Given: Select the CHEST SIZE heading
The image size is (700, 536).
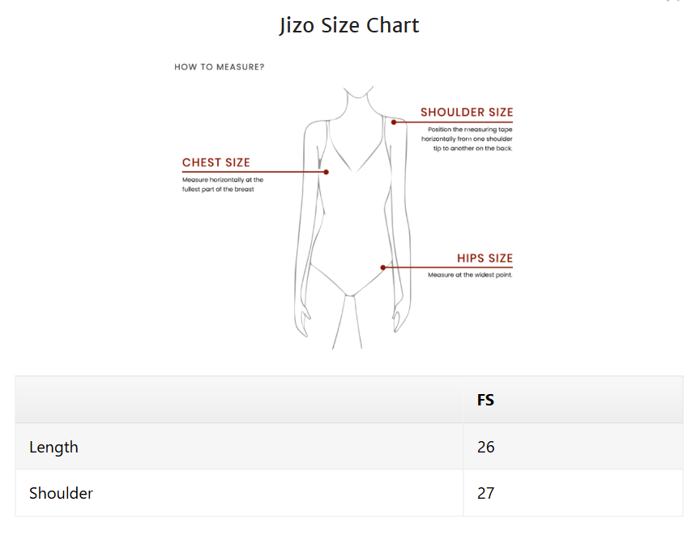Looking at the screenshot, I should (x=216, y=163).
